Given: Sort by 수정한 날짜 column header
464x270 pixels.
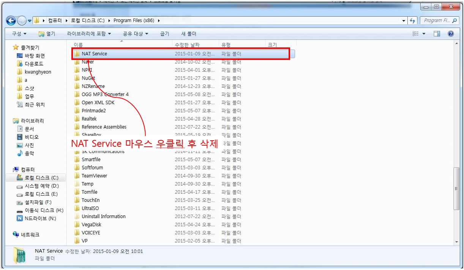Looking at the screenshot, I should click(x=186, y=45).
